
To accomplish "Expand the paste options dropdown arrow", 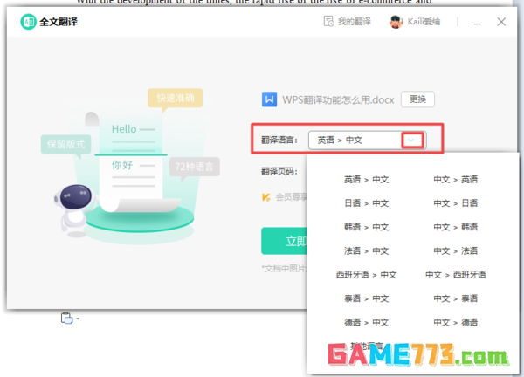I will tap(78, 319).
